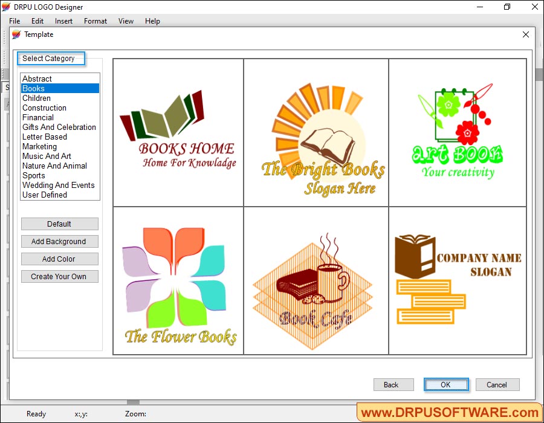Select the Book Cafe template
544x423 pixels.
[316, 280]
